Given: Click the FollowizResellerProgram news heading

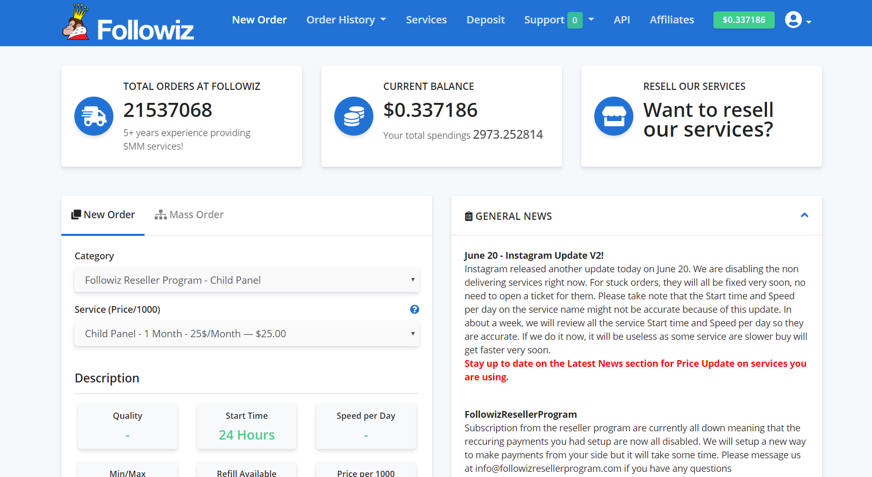Looking at the screenshot, I should [x=520, y=414].
